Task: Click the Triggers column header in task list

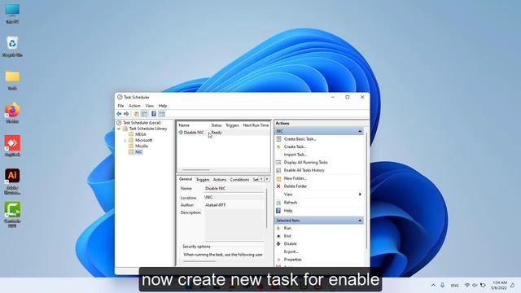Action: click(x=232, y=125)
